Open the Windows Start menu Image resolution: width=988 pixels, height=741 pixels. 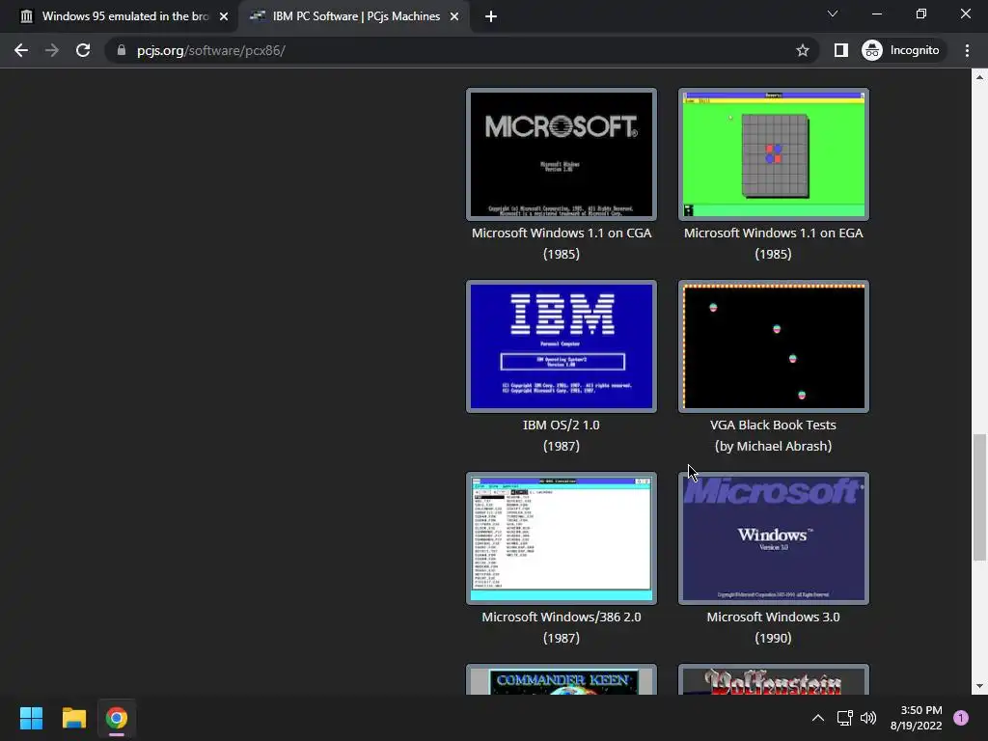(31, 718)
